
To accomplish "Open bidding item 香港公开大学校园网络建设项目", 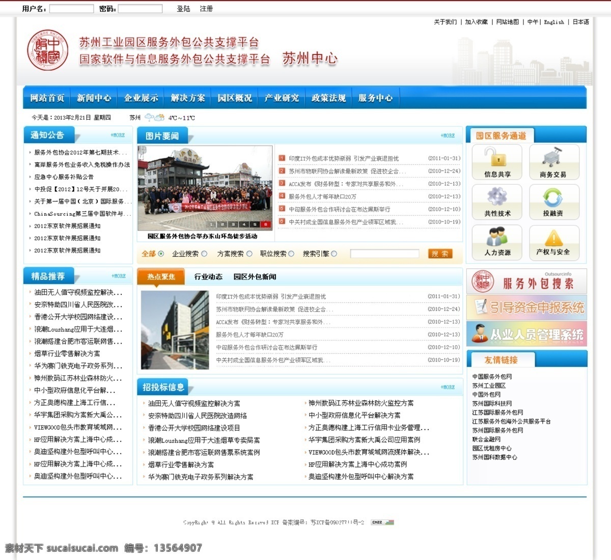I will click(194, 428).
